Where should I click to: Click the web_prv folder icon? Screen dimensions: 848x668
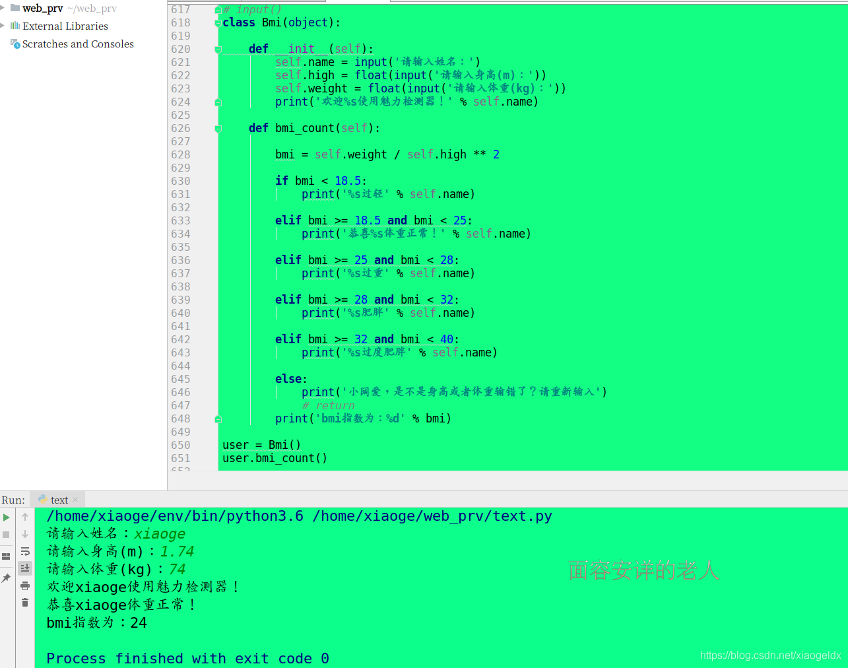pyautogui.click(x=15, y=8)
